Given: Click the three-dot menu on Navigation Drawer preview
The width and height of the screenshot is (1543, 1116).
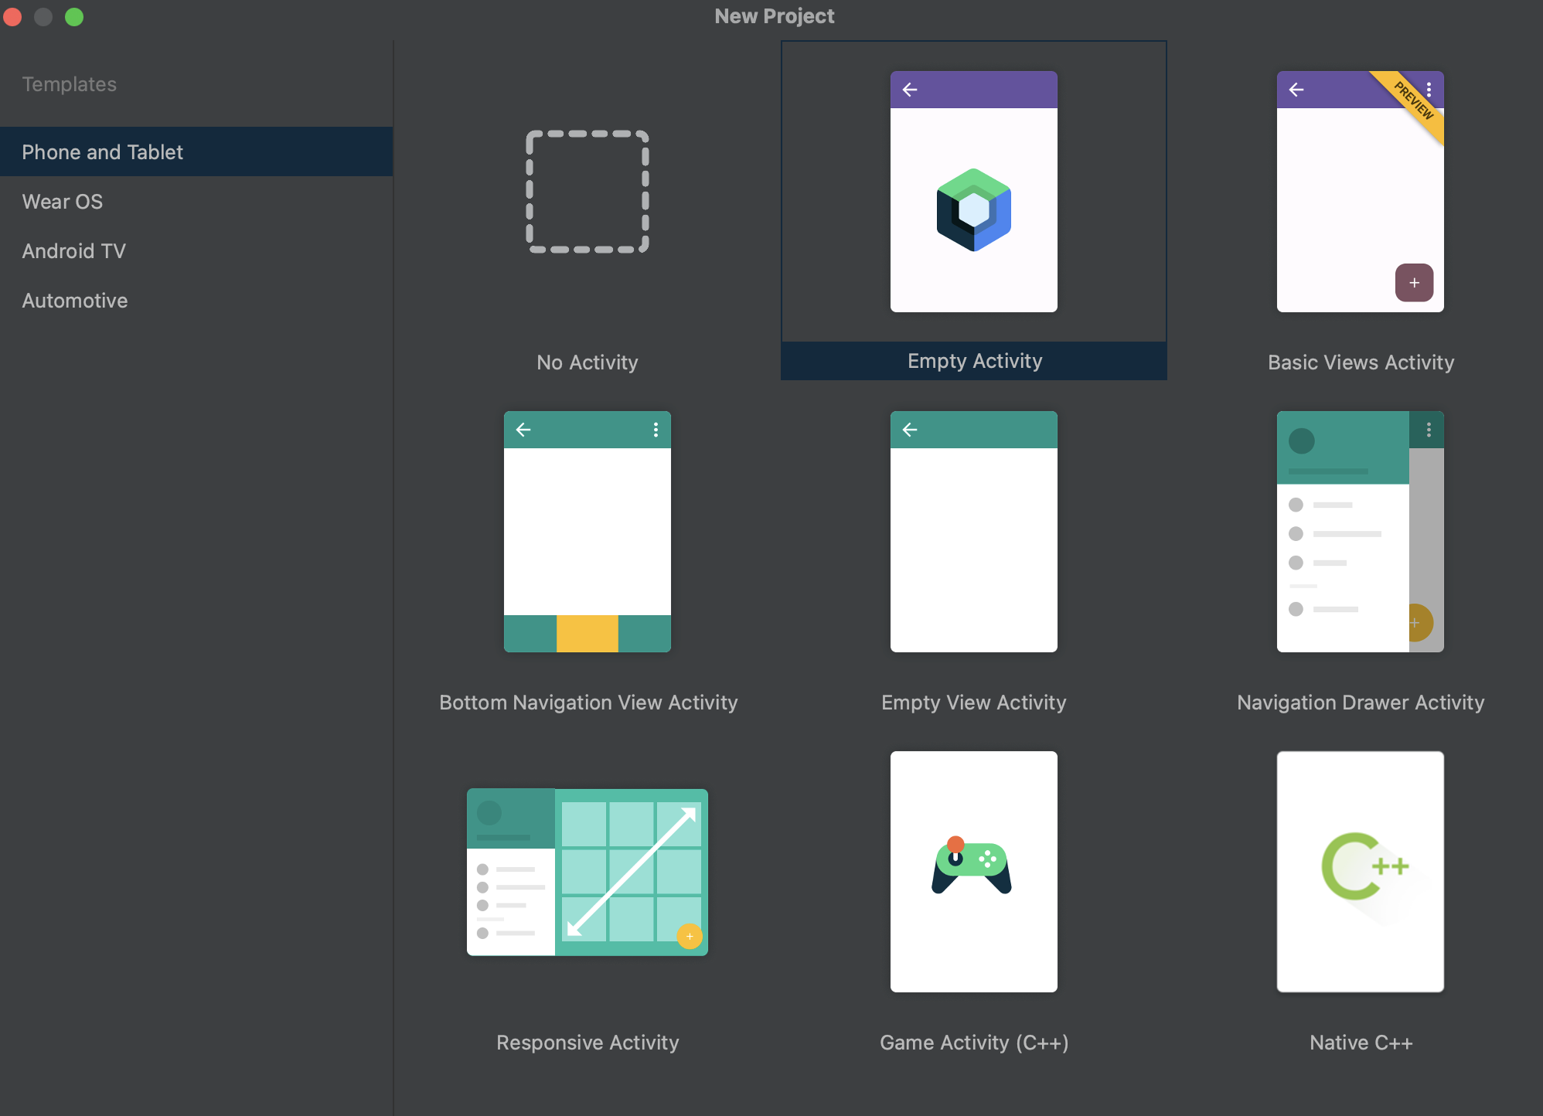Looking at the screenshot, I should [x=1429, y=432].
